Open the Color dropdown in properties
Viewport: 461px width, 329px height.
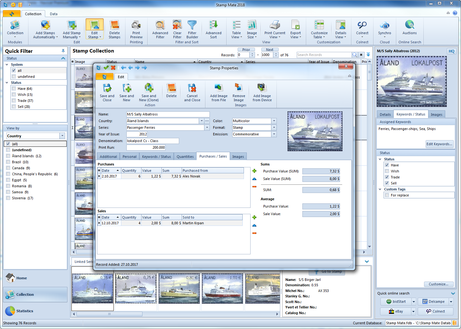[x=274, y=121]
